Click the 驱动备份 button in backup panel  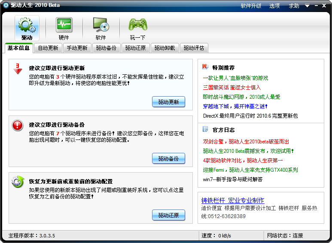tap(168, 158)
